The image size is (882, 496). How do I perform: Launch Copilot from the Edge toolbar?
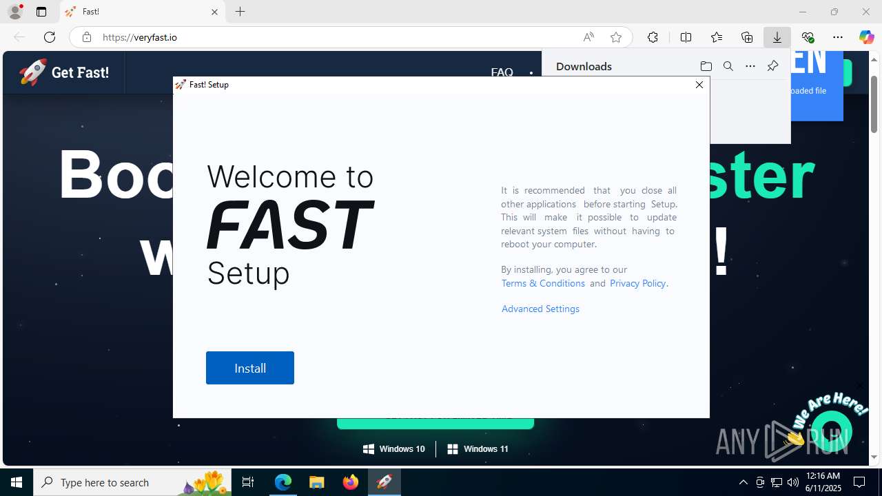pos(866,37)
